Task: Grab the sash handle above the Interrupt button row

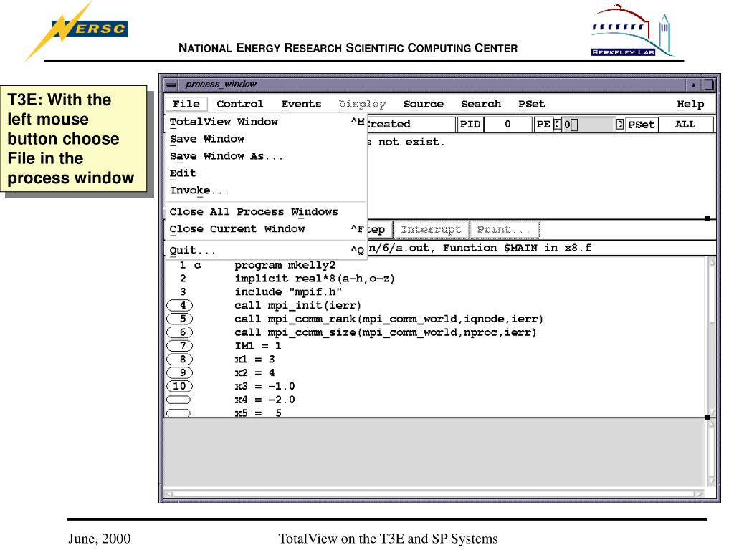Action: [x=707, y=218]
